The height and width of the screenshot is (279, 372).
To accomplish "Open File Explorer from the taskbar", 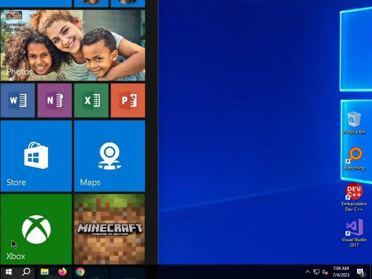I will pyautogui.click(x=45, y=272).
